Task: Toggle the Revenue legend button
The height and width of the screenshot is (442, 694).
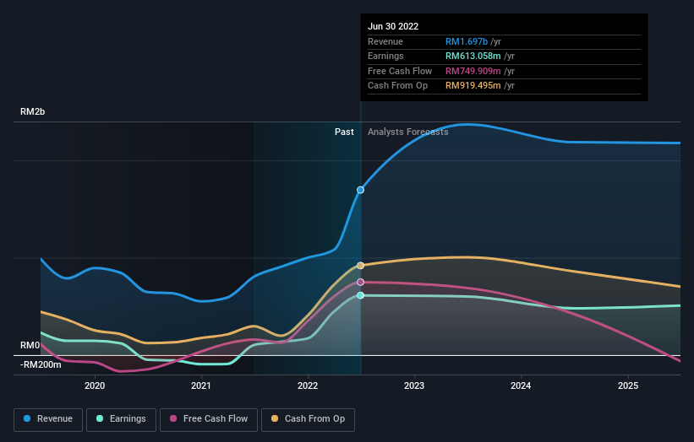Action: tap(48, 419)
